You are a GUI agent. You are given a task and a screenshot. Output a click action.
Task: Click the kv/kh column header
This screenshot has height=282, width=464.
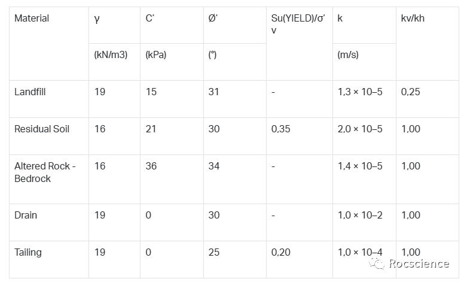coord(413,19)
